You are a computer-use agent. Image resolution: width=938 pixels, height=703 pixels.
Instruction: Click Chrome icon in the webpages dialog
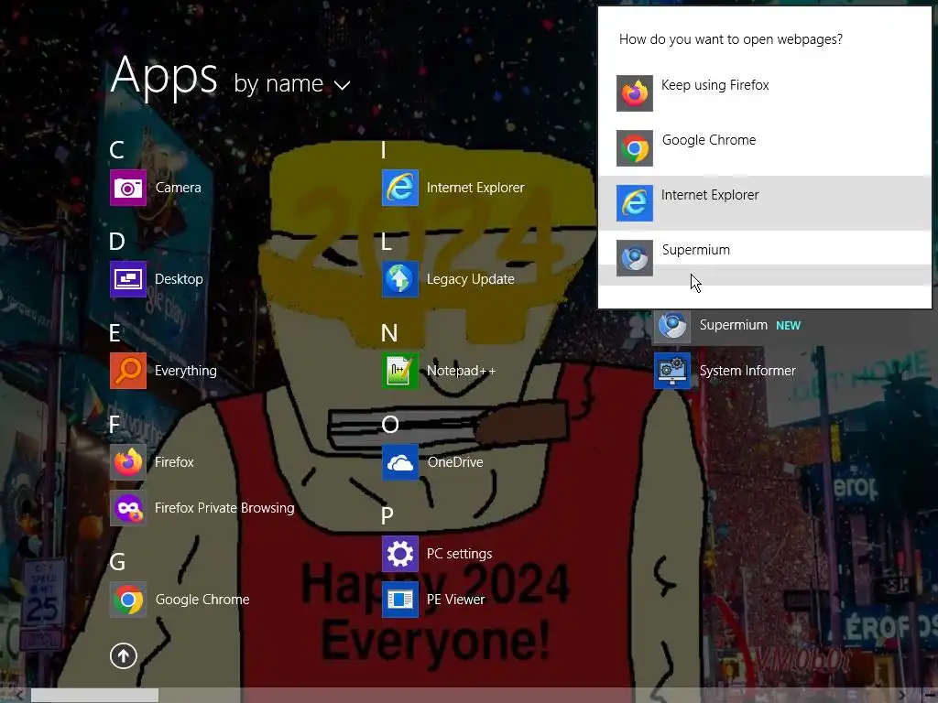pyautogui.click(x=635, y=148)
